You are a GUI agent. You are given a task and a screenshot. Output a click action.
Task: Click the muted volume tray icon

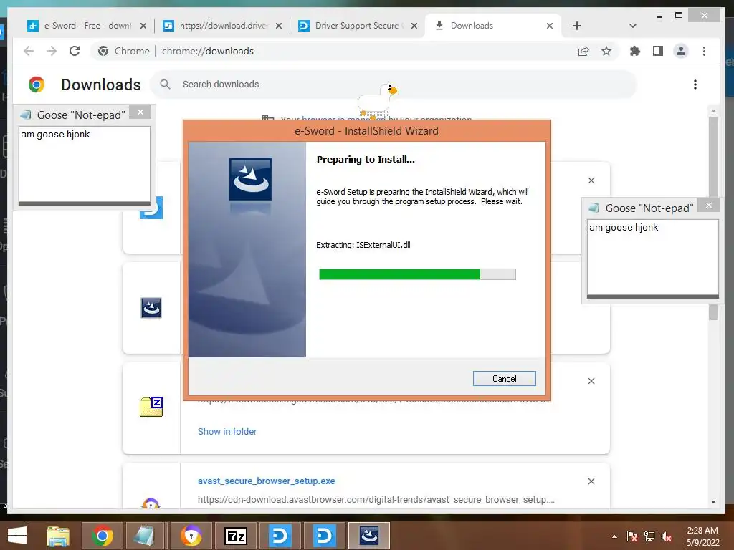tap(667, 536)
